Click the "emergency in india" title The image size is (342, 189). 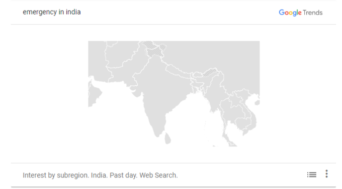[x=52, y=12]
